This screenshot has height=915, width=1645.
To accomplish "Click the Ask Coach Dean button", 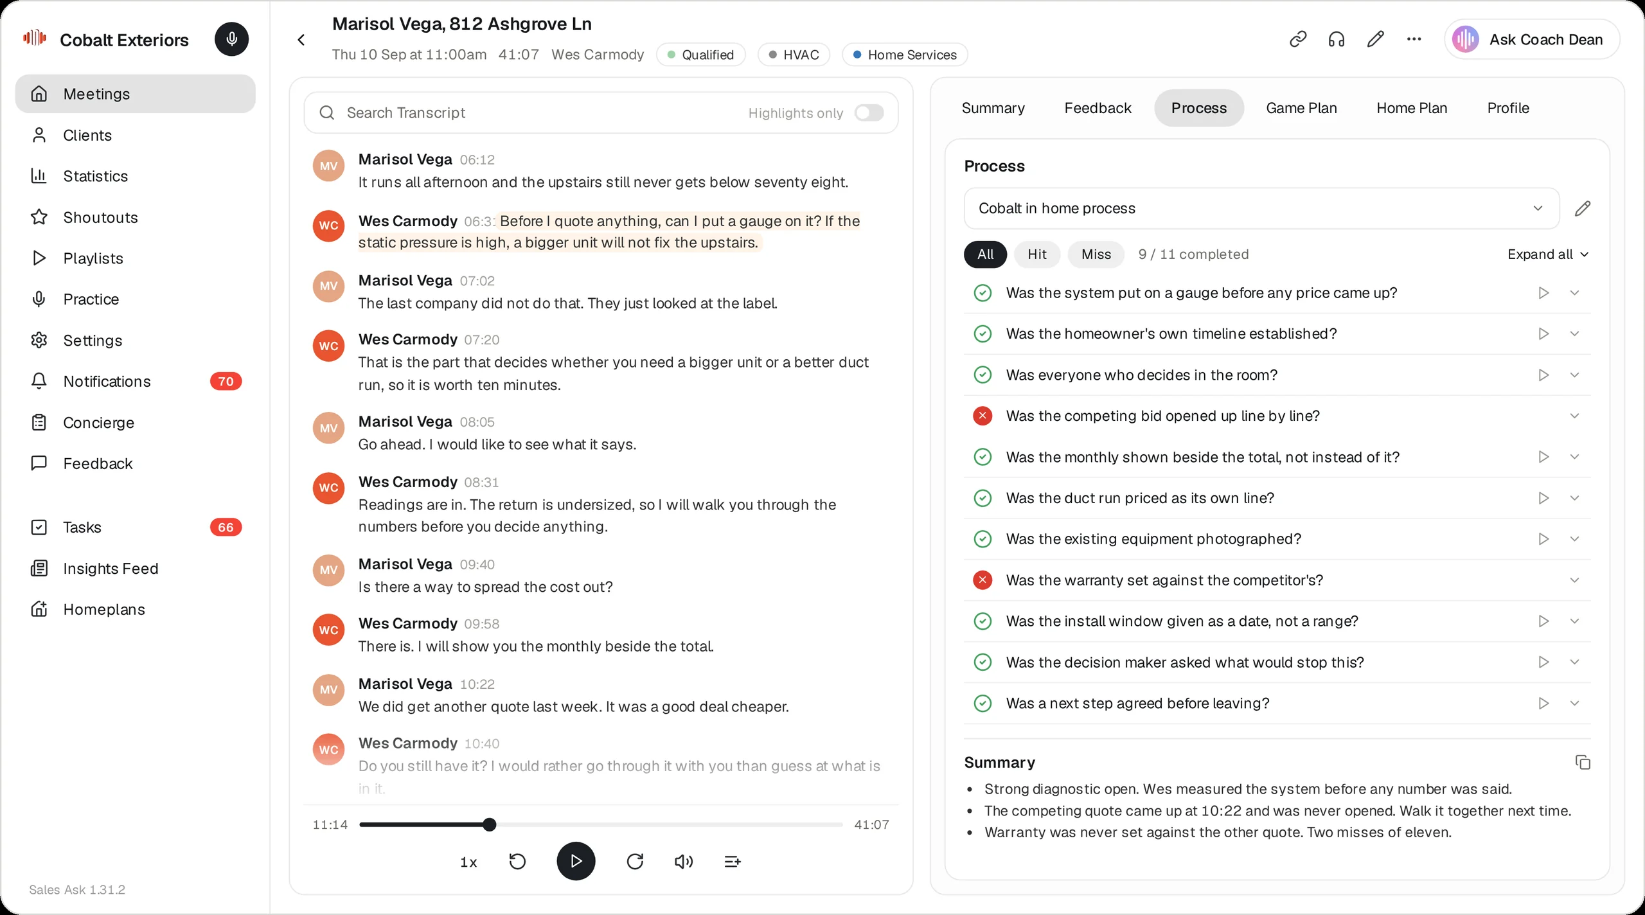I will click(1532, 39).
